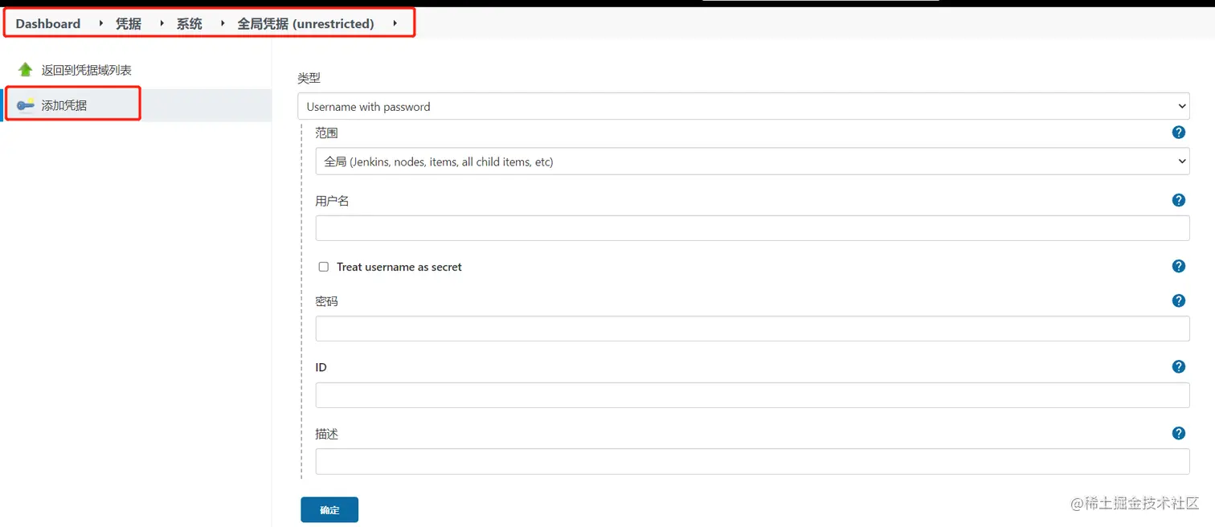The height and width of the screenshot is (527, 1215).
Task: Open the 类型 dropdown showing Username with password
Action: tap(743, 105)
